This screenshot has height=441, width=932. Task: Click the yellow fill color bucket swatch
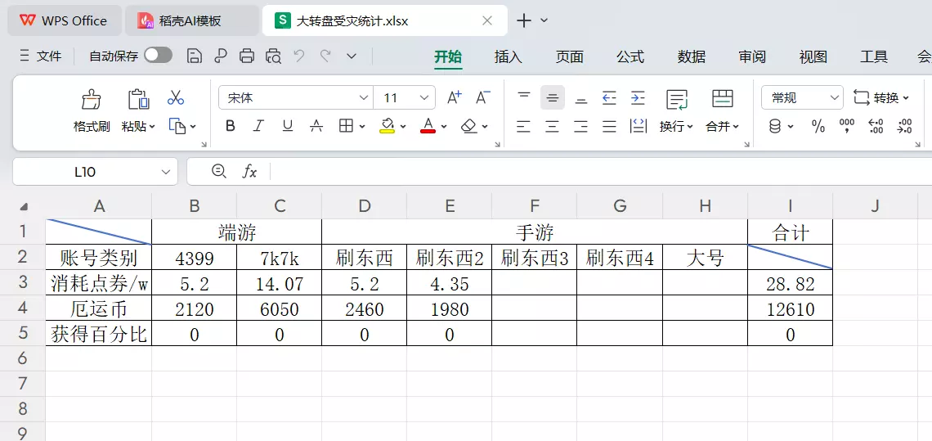tap(387, 126)
